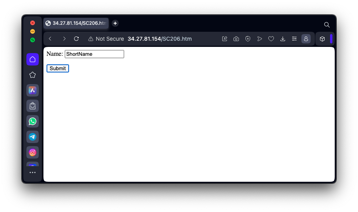The image size is (358, 212).
Task: Close the window with red button
Action: pyautogui.click(x=33, y=23)
